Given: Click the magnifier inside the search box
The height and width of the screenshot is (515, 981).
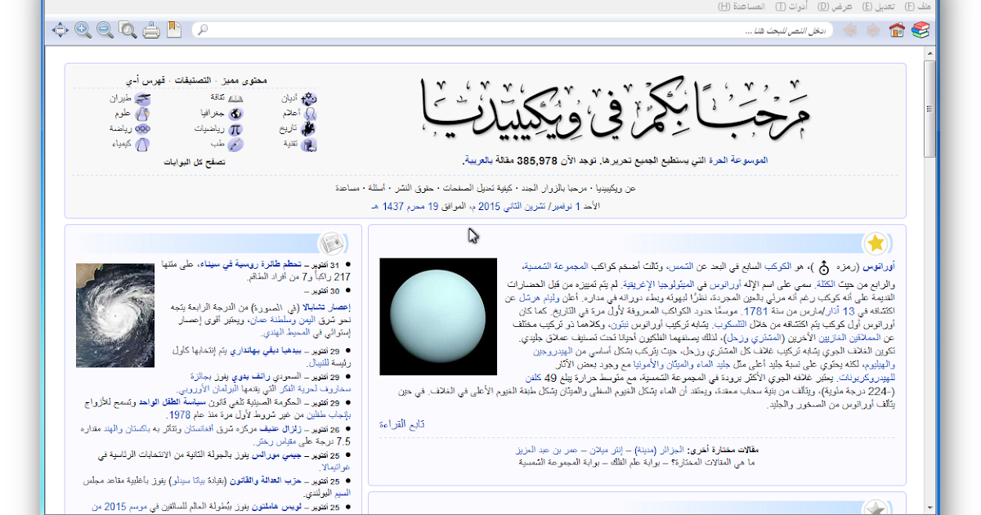Looking at the screenshot, I should pos(203,30).
